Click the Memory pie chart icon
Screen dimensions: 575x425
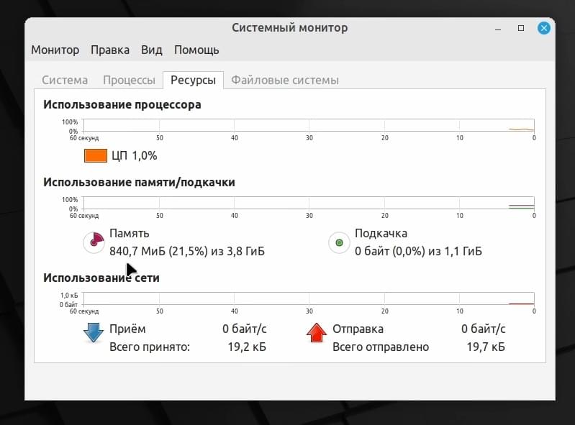click(94, 242)
